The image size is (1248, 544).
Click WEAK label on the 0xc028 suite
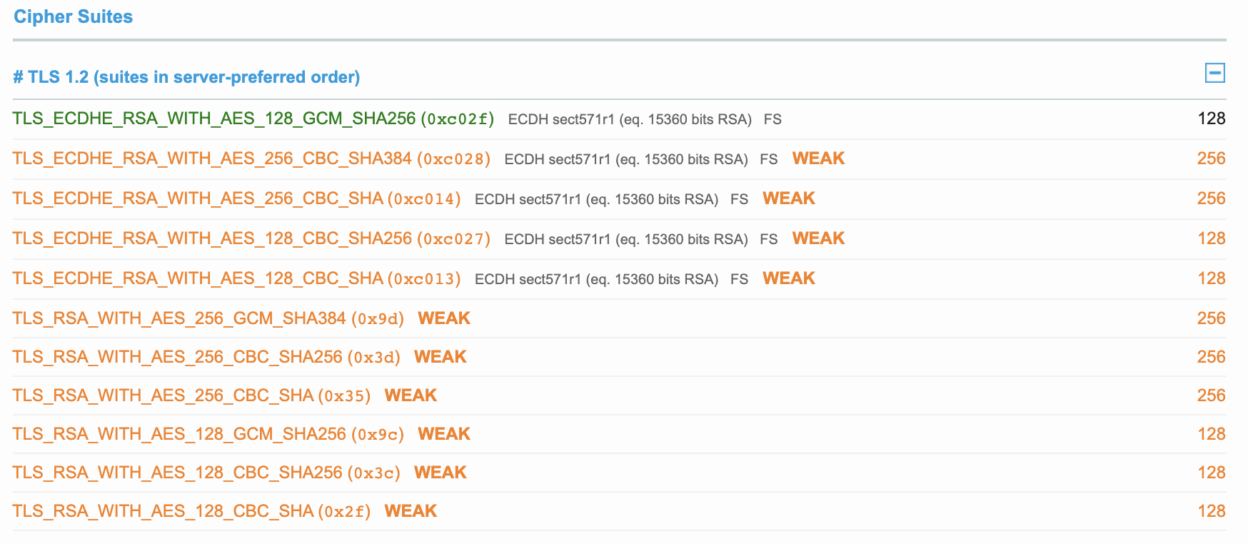818,158
